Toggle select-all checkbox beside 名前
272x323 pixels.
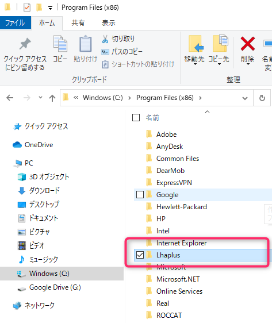click(x=136, y=118)
